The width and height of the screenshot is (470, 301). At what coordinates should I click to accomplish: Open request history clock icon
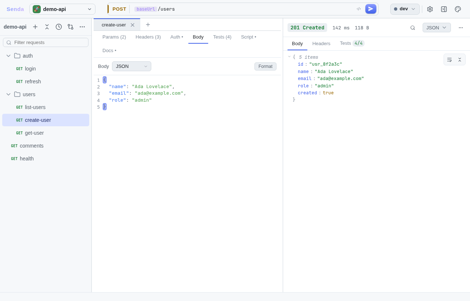point(59,27)
